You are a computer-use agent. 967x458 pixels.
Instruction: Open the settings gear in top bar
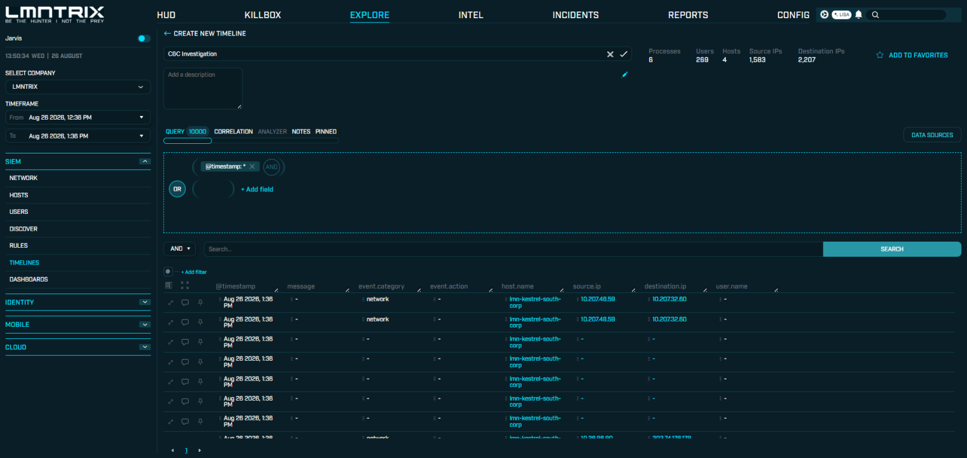824,15
